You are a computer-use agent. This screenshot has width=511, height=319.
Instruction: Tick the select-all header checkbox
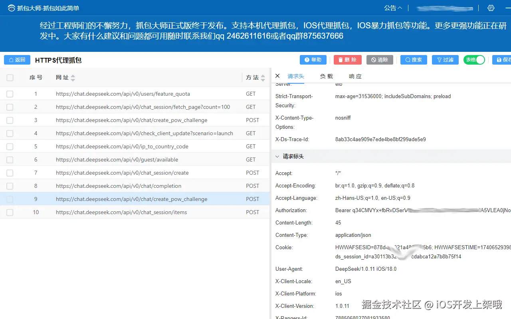click(x=10, y=78)
